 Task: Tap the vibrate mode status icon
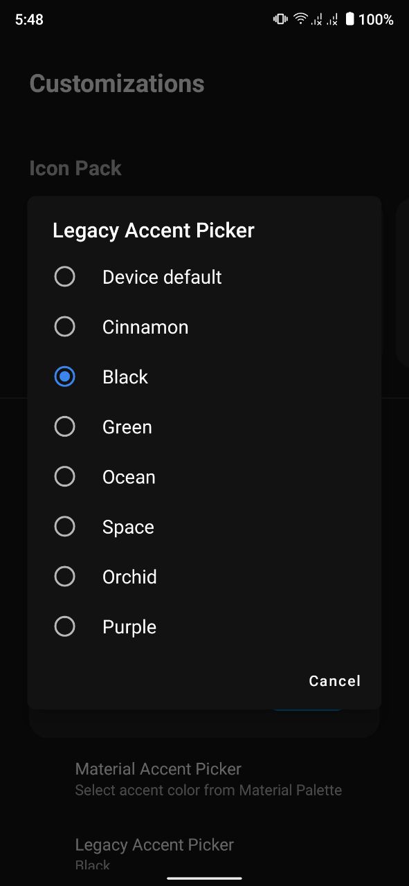click(280, 19)
